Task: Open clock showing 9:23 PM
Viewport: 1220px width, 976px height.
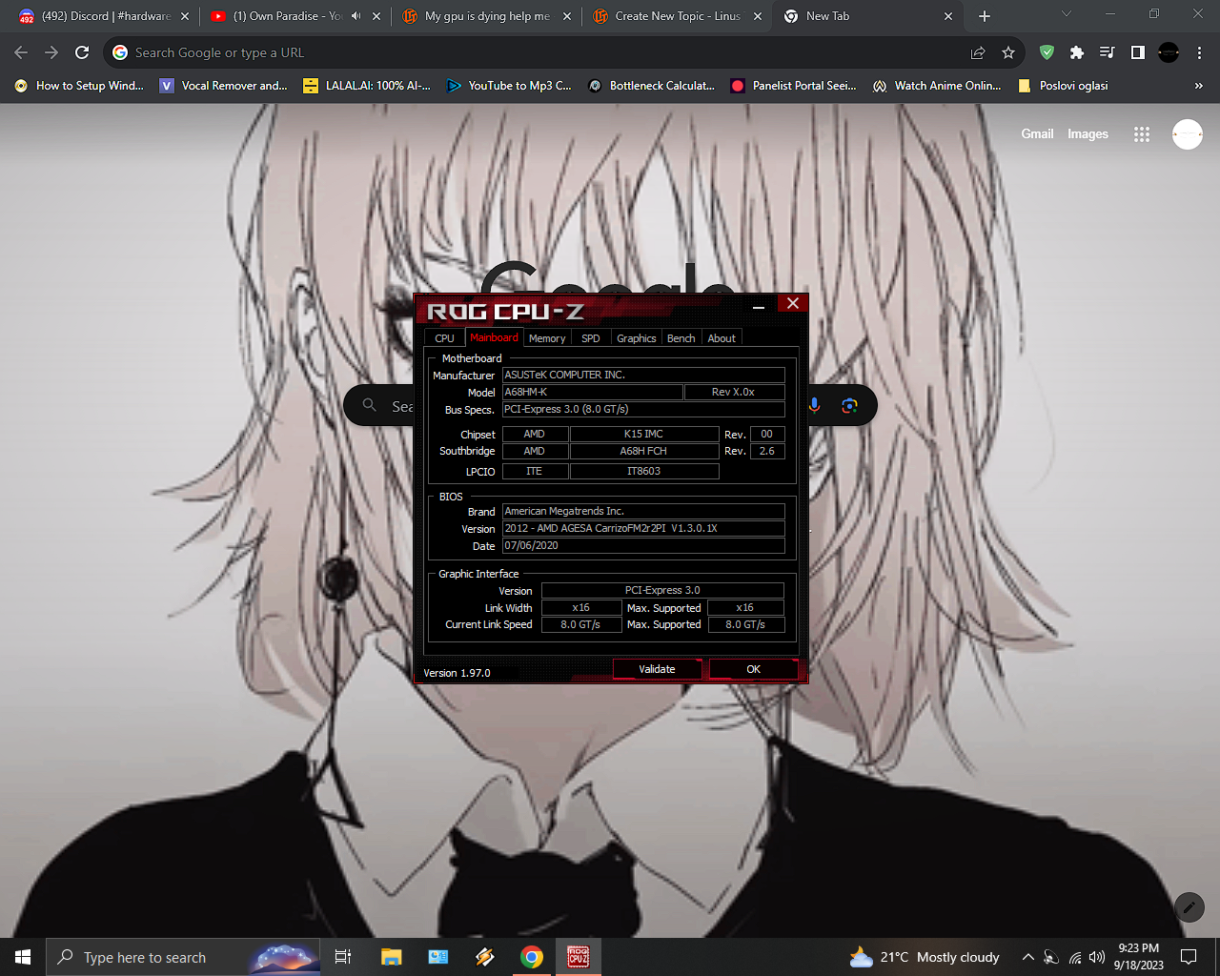Action: coord(1139,957)
